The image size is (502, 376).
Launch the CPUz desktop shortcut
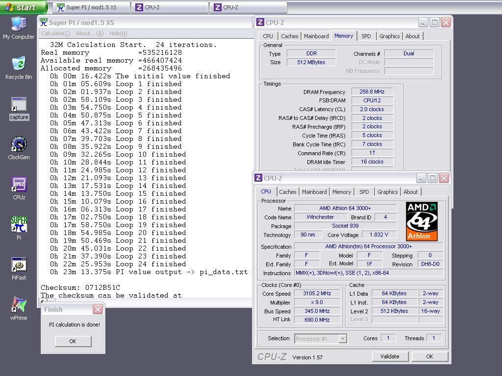[x=19, y=188]
